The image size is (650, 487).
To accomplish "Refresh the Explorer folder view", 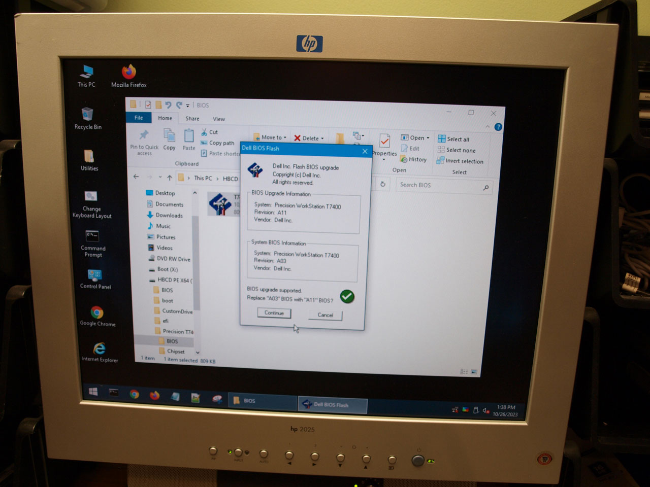I will pyautogui.click(x=383, y=184).
